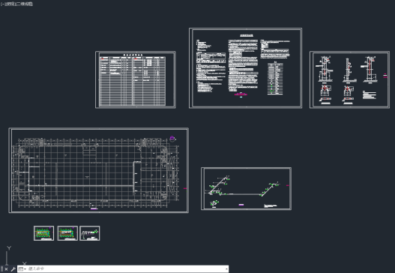Grab the command line drag handle
The width and height of the screenshot is (395, 273).
point(1,269)
